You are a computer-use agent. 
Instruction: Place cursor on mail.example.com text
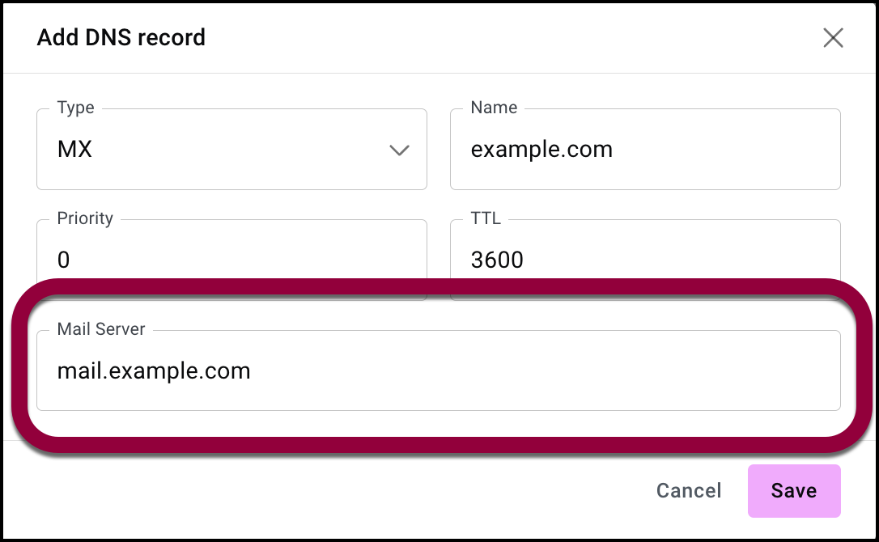point(154,371)
